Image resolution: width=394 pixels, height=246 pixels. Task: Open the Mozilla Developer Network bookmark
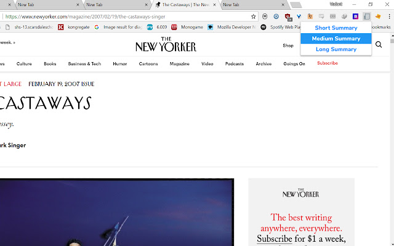231,27
